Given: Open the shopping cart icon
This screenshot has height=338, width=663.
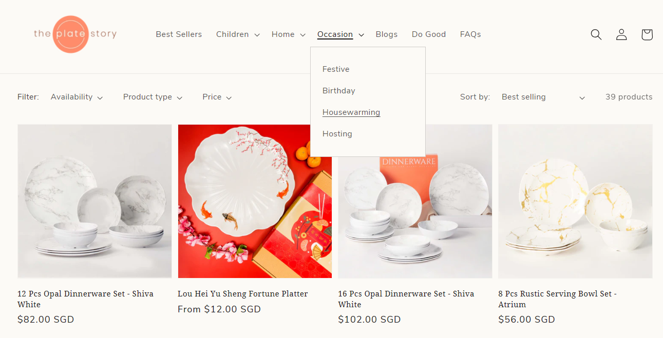Looking at the screenshot, I should point(647,34).
